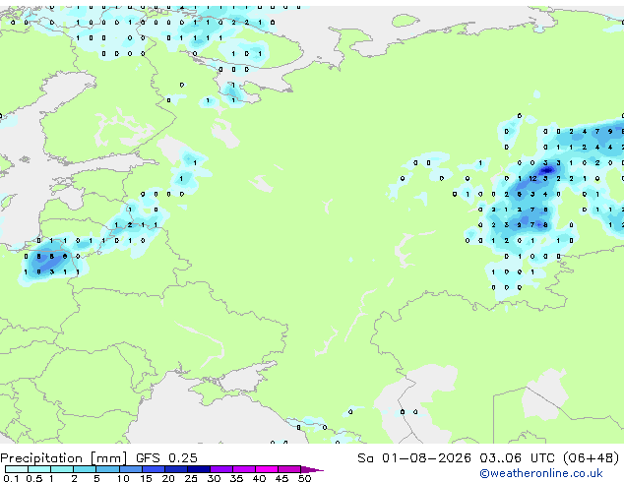The image size is (624, 482).
Task: Click the 25–30 mm dark blue swatch
Action: [199, 469]
